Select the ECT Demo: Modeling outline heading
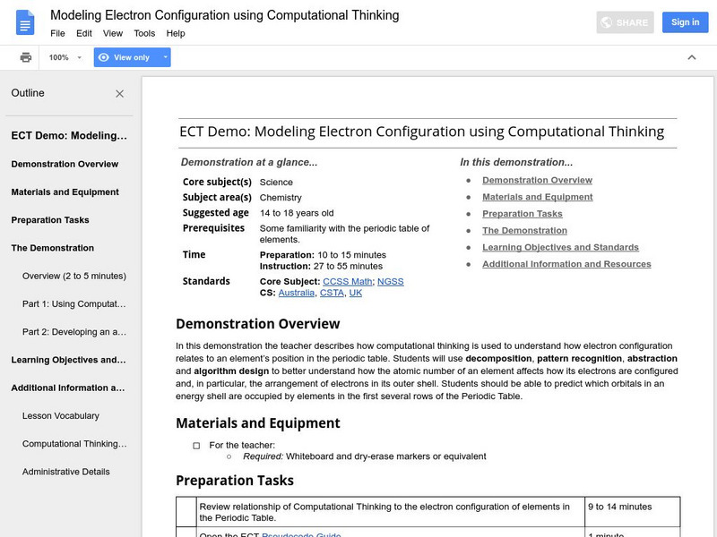717x537 pixels. pos(69,136)
